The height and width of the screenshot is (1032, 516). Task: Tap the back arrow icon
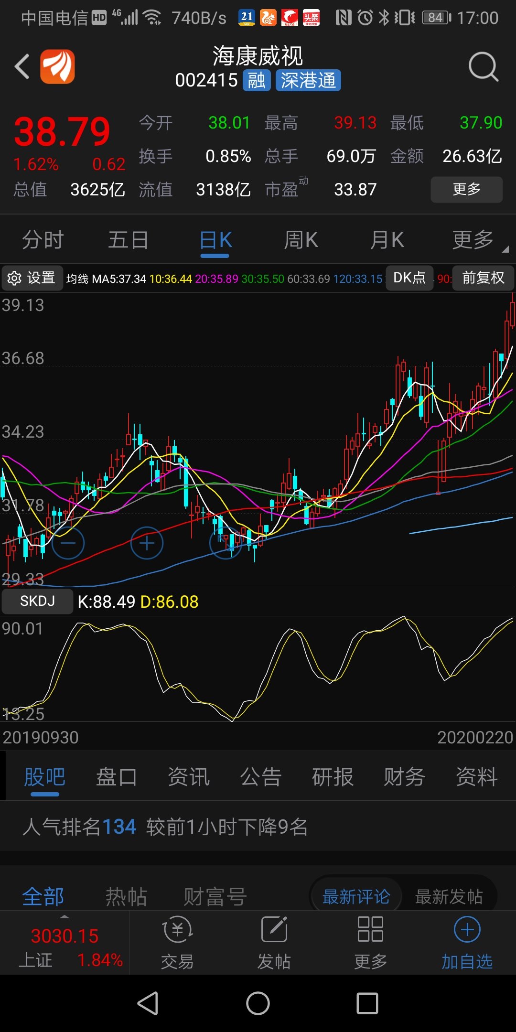(22, 66)
